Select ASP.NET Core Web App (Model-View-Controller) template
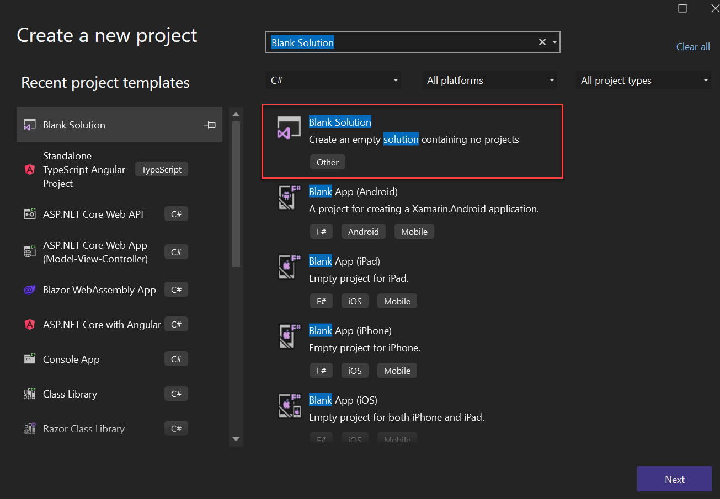The image size is (720, 499). pos(119,252)
